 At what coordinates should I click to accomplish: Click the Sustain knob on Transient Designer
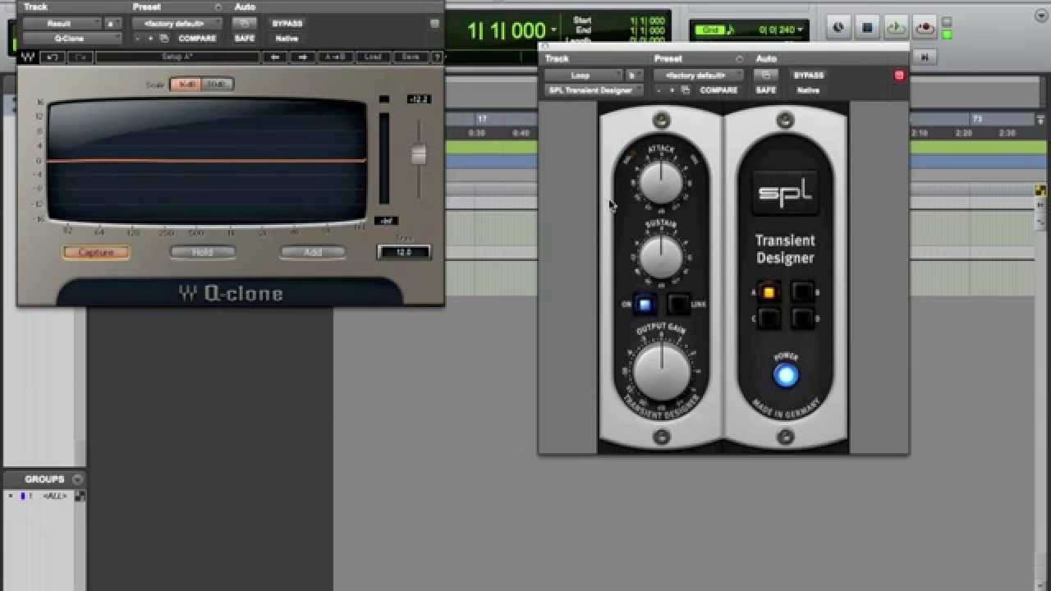click(x=661, y=257)
